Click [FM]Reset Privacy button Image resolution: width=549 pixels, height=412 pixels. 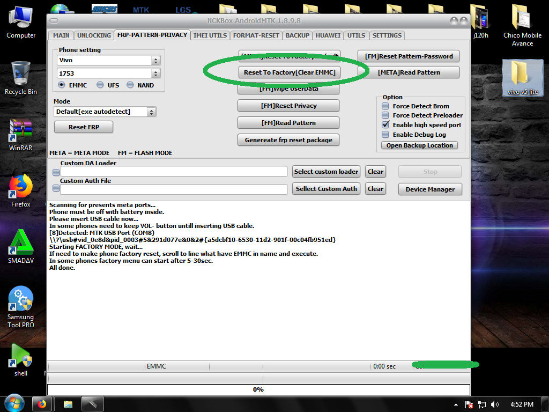coord(288,106)
